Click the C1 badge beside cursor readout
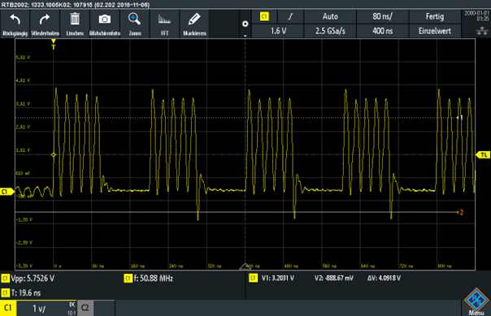The image size is (491, 316). click(x=253, y=278)
